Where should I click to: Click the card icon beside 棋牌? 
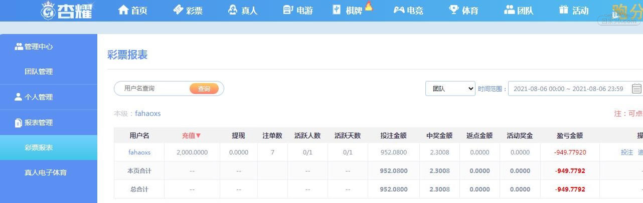coord(337,9)
